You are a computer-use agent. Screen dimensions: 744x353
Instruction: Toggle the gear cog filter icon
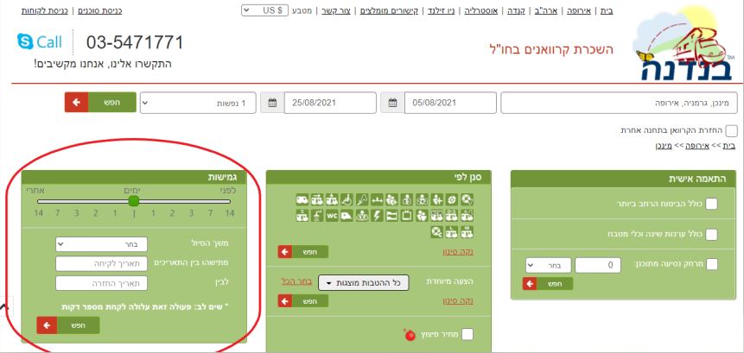coord(452,199)
